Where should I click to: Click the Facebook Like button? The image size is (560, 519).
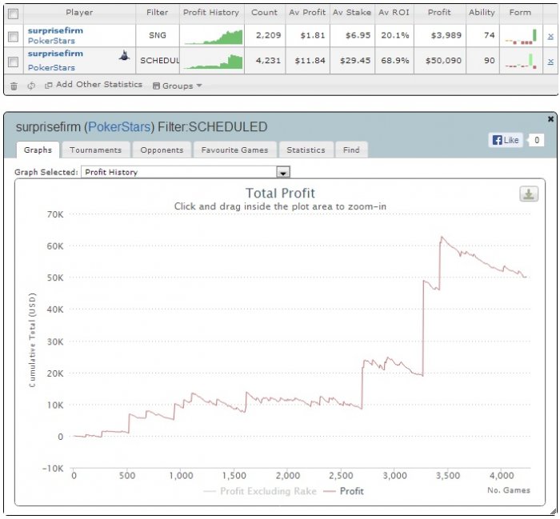(x=506, y=140)
